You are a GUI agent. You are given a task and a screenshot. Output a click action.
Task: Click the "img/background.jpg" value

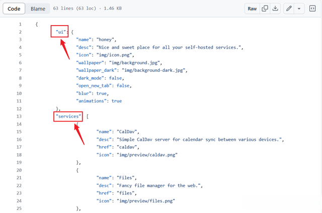coord(134,63)
